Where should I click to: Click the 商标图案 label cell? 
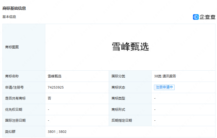pos(24,47)
